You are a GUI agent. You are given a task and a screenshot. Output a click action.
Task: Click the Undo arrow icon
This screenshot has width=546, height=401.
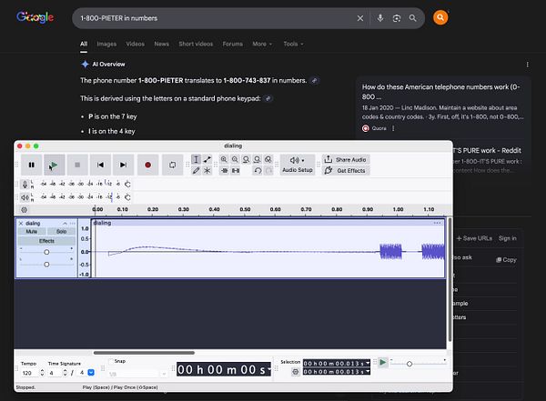pos(258,171)
